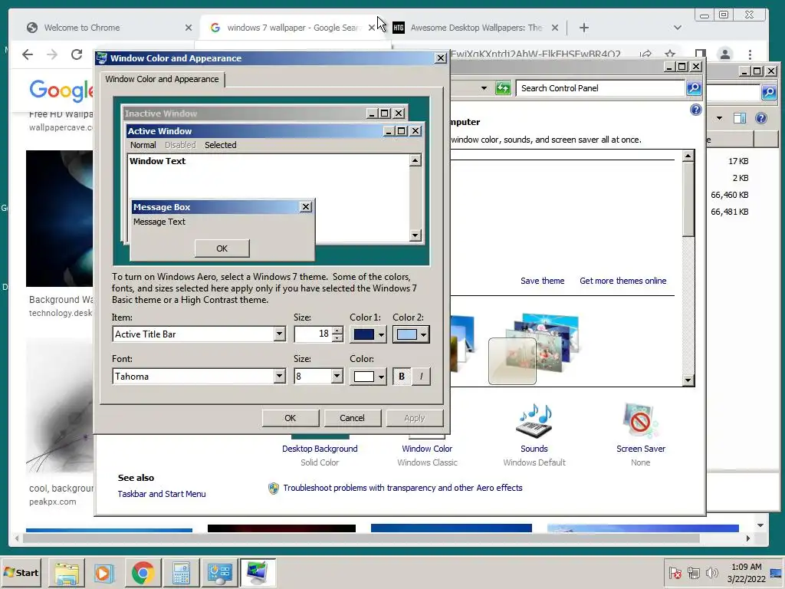
Task: Open a new Chrome tab
Action: point(583,28)
